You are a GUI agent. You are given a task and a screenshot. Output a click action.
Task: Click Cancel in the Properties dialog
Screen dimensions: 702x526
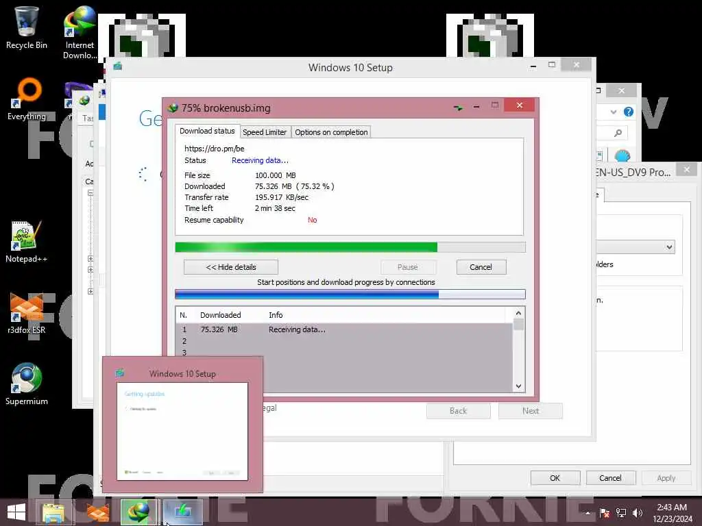click(x=611, y=477)
